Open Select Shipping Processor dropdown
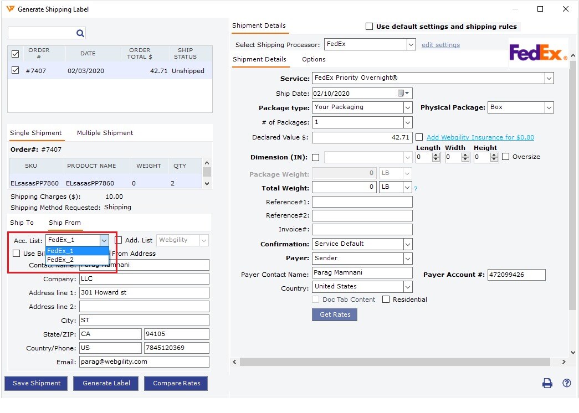 pos(411,45)
